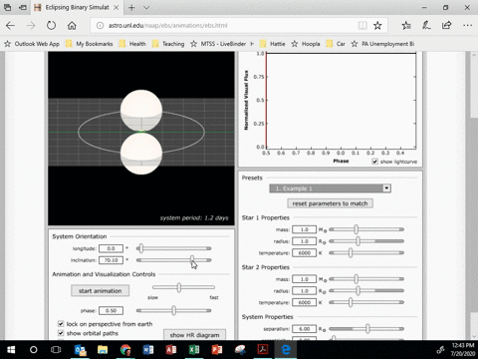Open the Presets dropdown list
The height and width of the screenshot is (359, 478).
tap(330, 188)
